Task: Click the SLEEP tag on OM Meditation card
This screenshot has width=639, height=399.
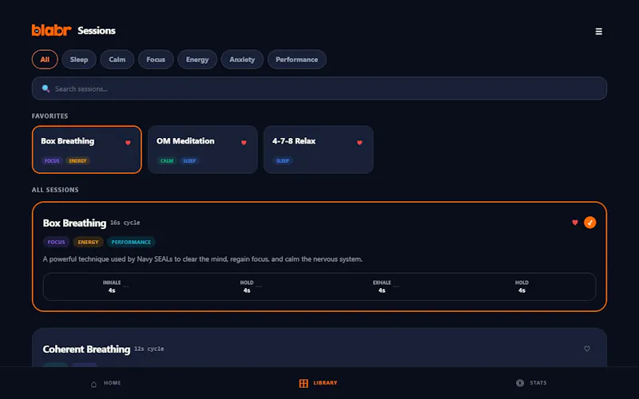Action: tap(189, 161)
